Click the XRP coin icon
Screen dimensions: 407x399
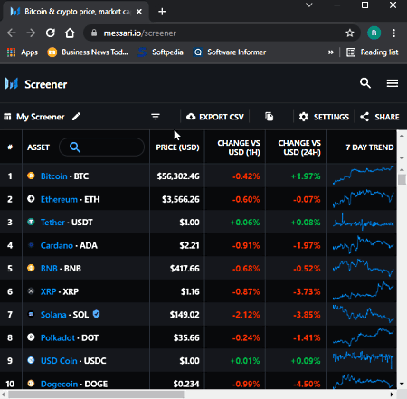coord(31,291)
